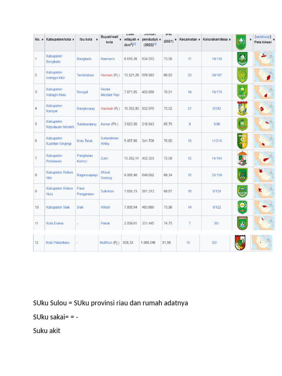The width and height of the screenshot is (282, 376).
Task: Open Kota Pekanbaru location map thumbnail
Action: [262, 243]
